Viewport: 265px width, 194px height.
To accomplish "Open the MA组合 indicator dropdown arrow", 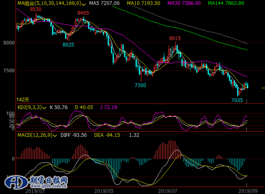I will point(84,4).
